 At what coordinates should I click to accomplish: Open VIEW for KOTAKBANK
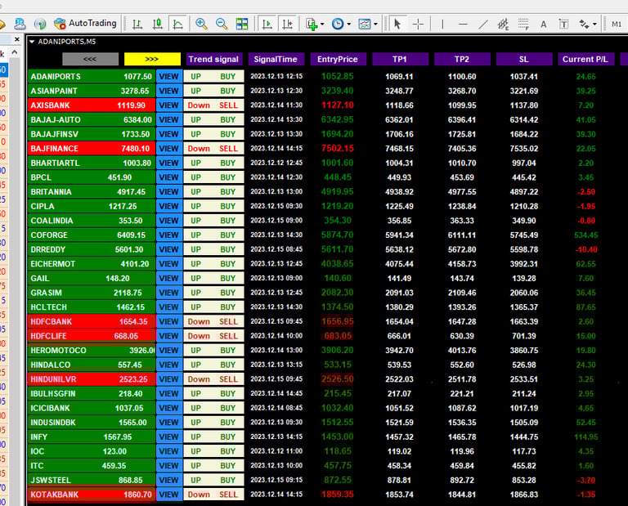tap(169, 495)
